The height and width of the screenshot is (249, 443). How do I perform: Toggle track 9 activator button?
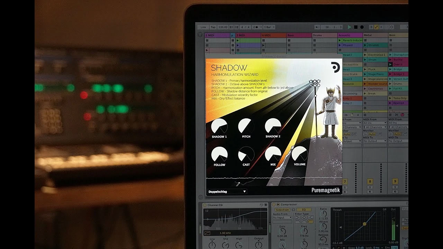pyautogui.click(x=395, y=182)
